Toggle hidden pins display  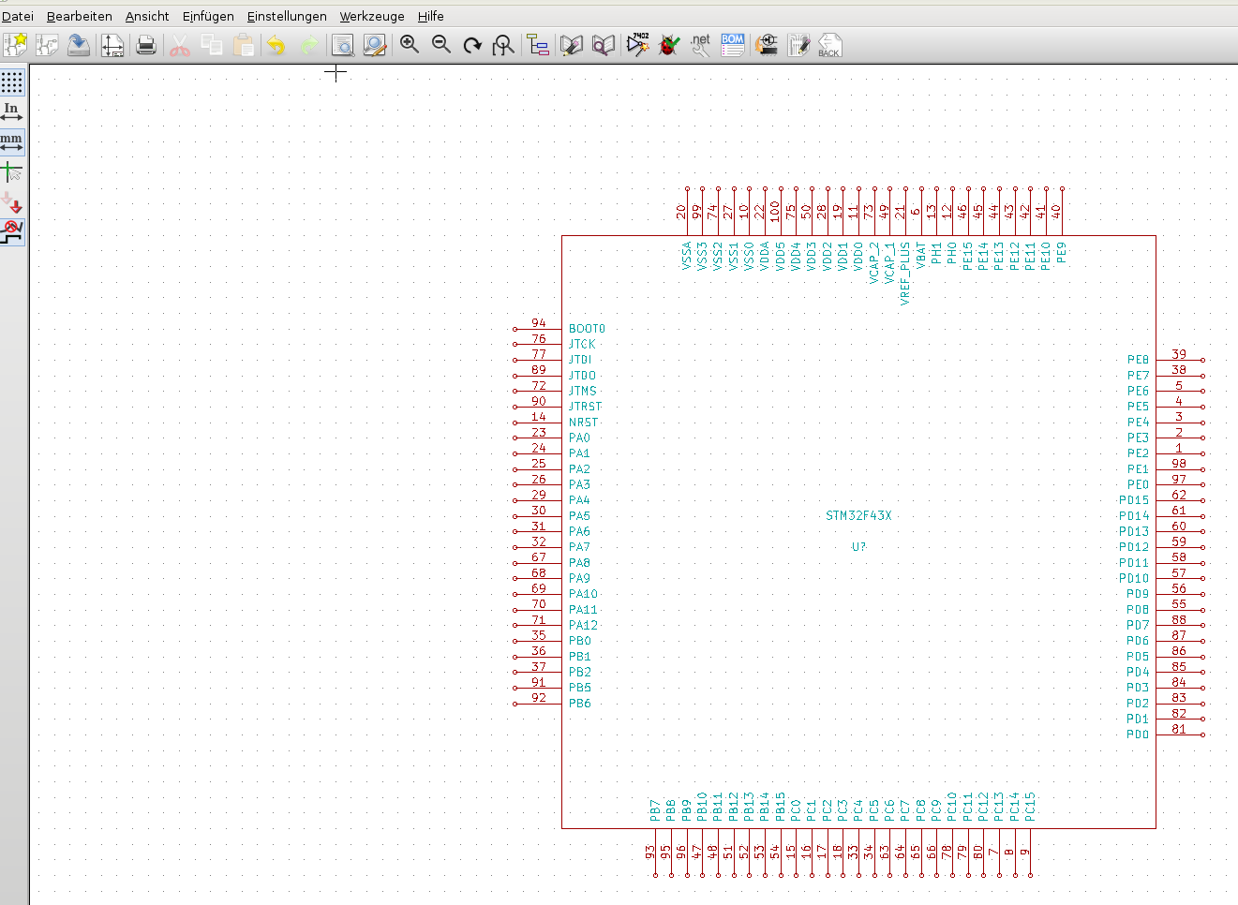pos(12,202)
